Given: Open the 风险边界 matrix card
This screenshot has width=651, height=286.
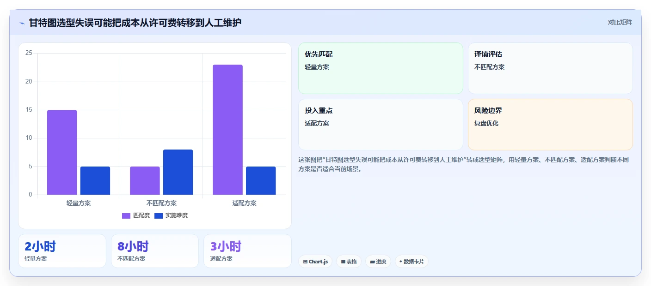Looking at the screenshot, I should pyautogui.click(x=550, y=125).
